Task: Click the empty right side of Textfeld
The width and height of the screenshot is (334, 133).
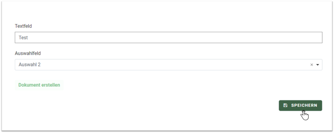Action: [x=256, y=37]
